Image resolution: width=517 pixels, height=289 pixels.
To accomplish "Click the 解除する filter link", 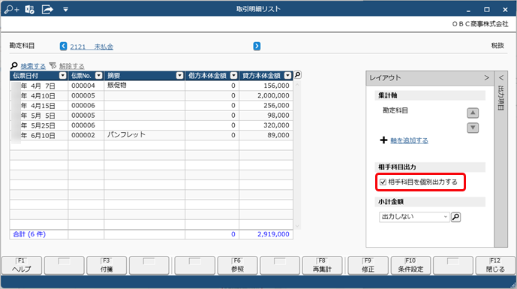I will pos(71,66).
